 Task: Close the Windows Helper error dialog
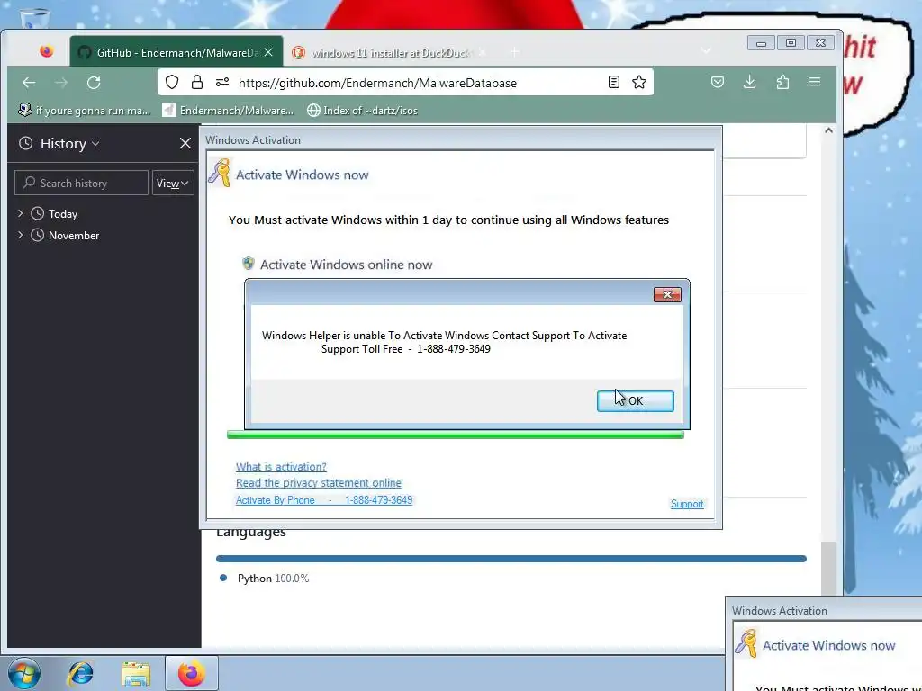click(x=667, y=294)
